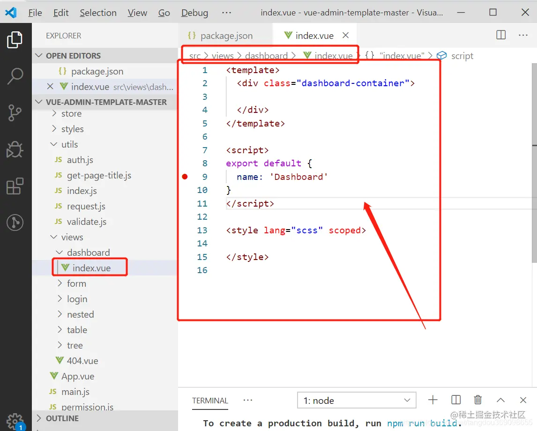Open request.js file
537x431 pixels.
[86, 206]
